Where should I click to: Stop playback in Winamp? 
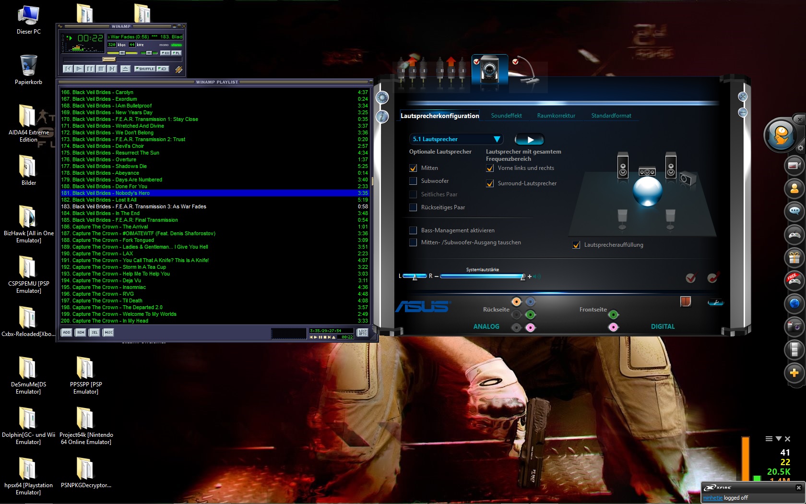[x=101, y=69]
